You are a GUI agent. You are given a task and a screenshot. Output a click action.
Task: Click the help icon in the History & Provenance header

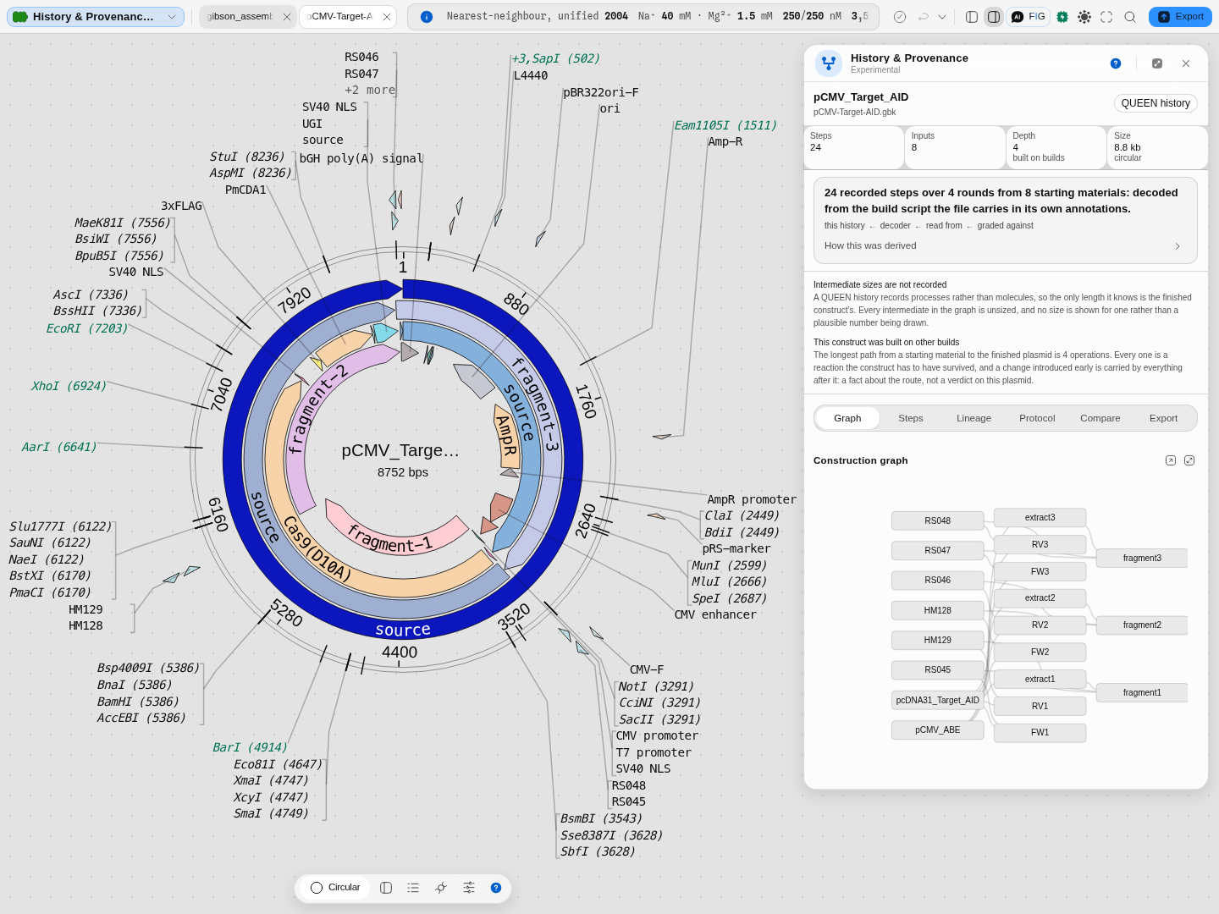point(1116,63)
